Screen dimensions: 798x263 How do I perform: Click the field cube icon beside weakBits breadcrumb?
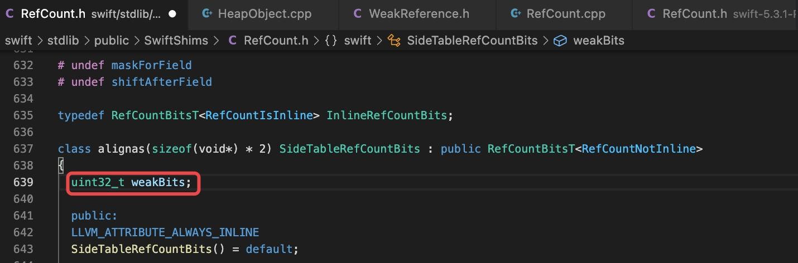point(560,40)
